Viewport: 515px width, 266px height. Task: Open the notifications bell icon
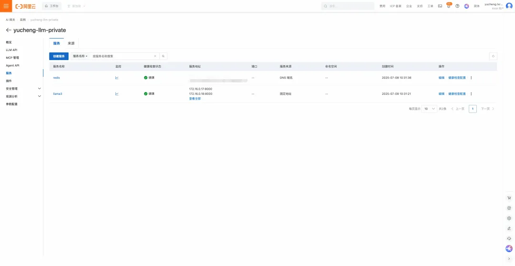coord(449,6)
